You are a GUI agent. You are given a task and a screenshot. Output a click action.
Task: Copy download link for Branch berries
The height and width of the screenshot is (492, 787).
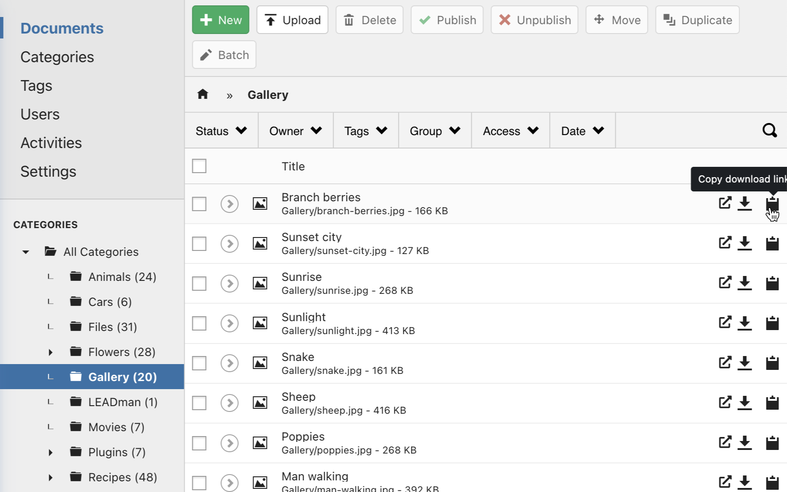click(x=772, y=204)
